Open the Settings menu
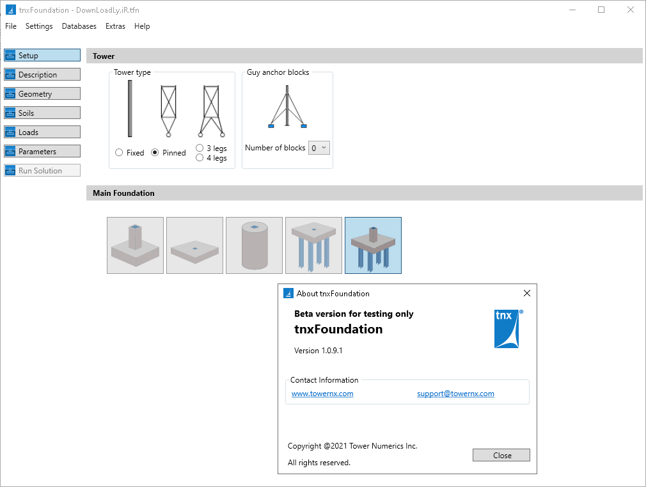The height and width of the screenshot is (487, 646). pyautogui.click(x=39, y=26)
